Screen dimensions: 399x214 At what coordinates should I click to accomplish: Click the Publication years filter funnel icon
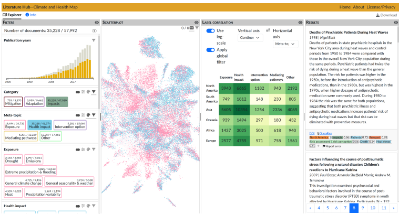pos(94,40)
